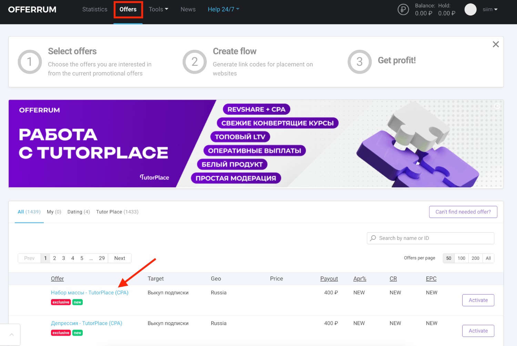Select the Tutor Place (1433) tab
This screenshot has height=346, width=517.
[x=117, y=212]
